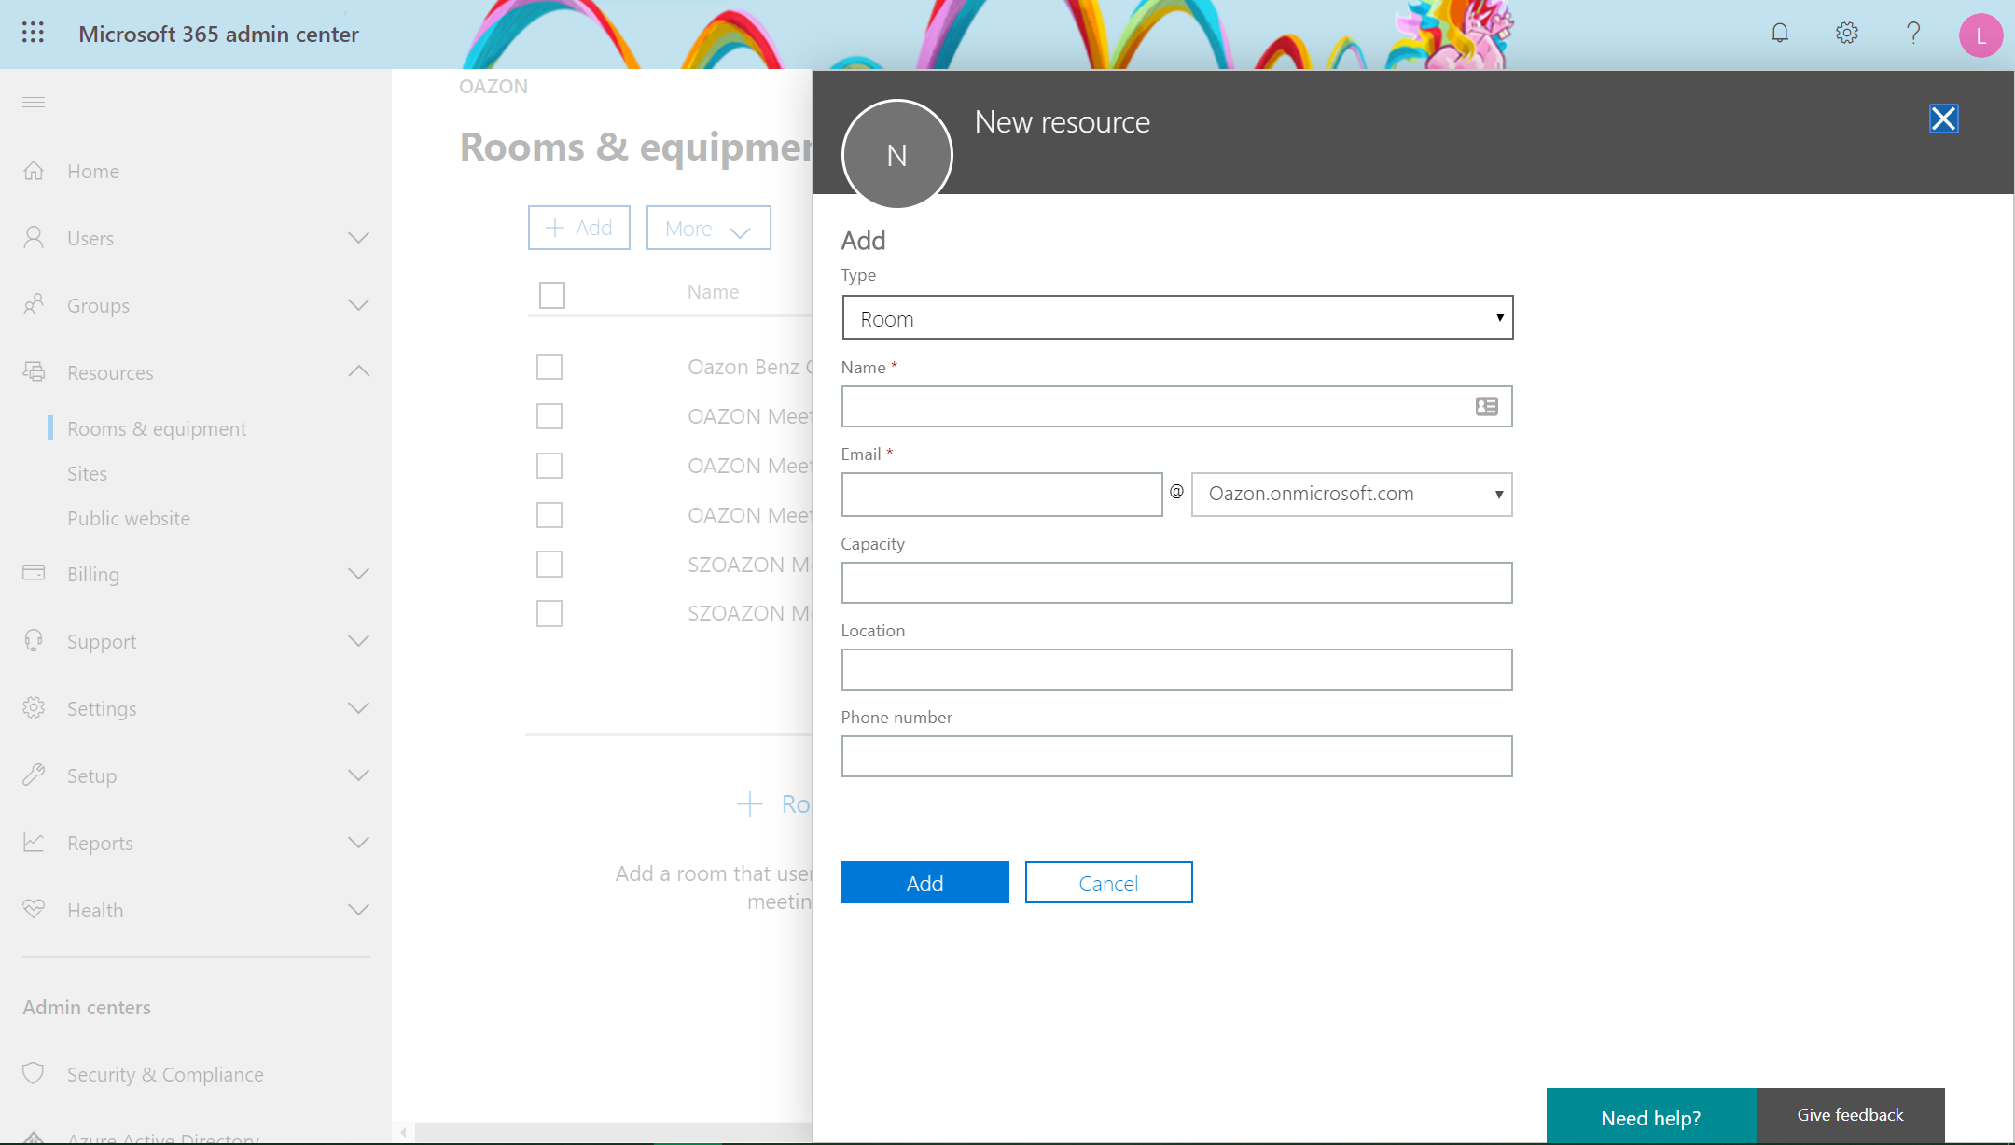The width and height of the screenshot is (2015, 1145).
Task: Open Security & Compliance admin center
Action: [165, 1074]
